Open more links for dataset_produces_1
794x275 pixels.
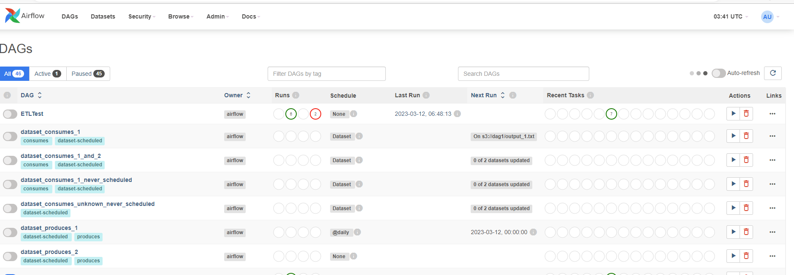click(x=772, y=232)
